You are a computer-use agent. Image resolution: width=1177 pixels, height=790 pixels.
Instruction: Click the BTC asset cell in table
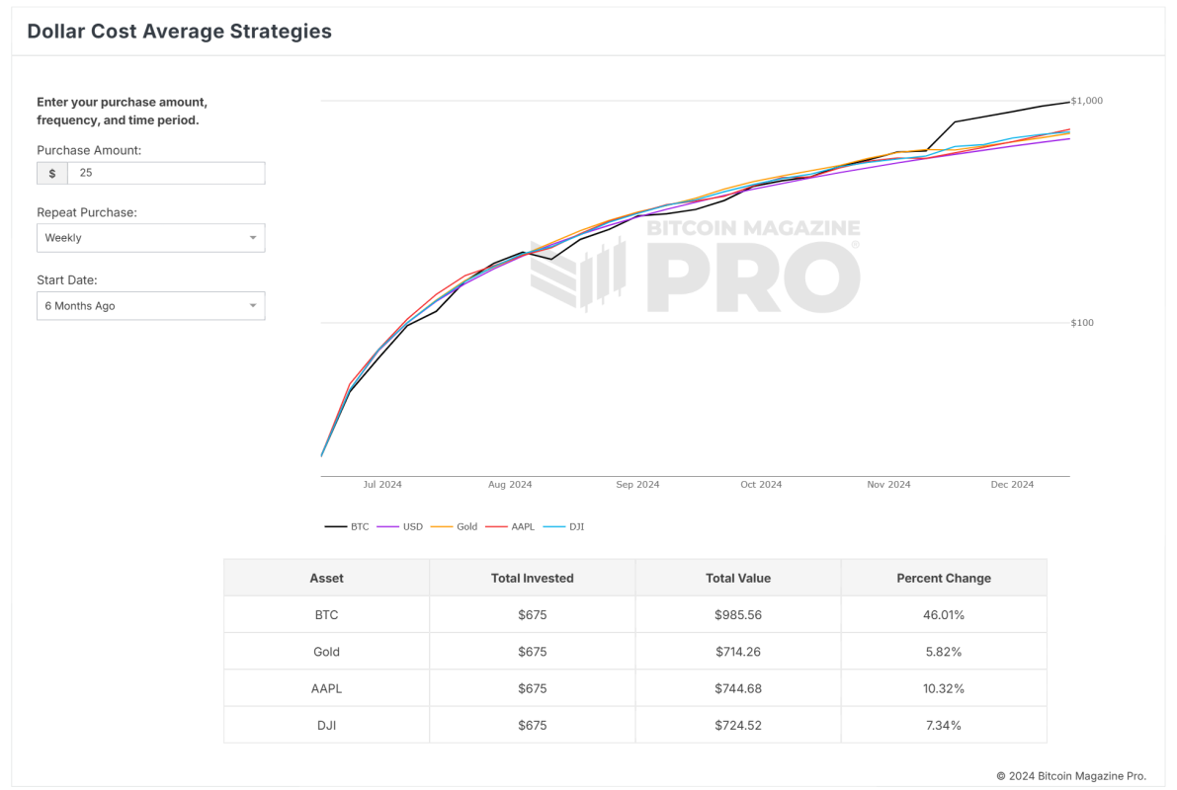pyautogui.click(x=326, y=614)
